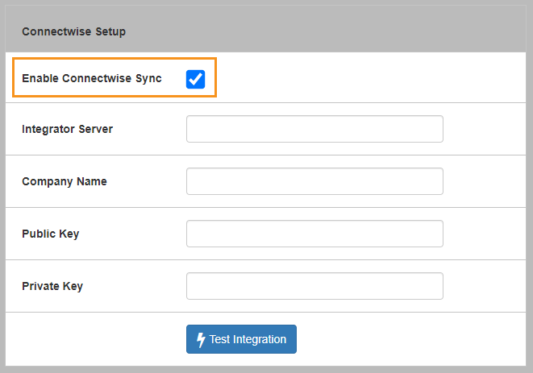
Task: Toggle the Enable Connectwise Sync checkbox
Action: [195, 79]
